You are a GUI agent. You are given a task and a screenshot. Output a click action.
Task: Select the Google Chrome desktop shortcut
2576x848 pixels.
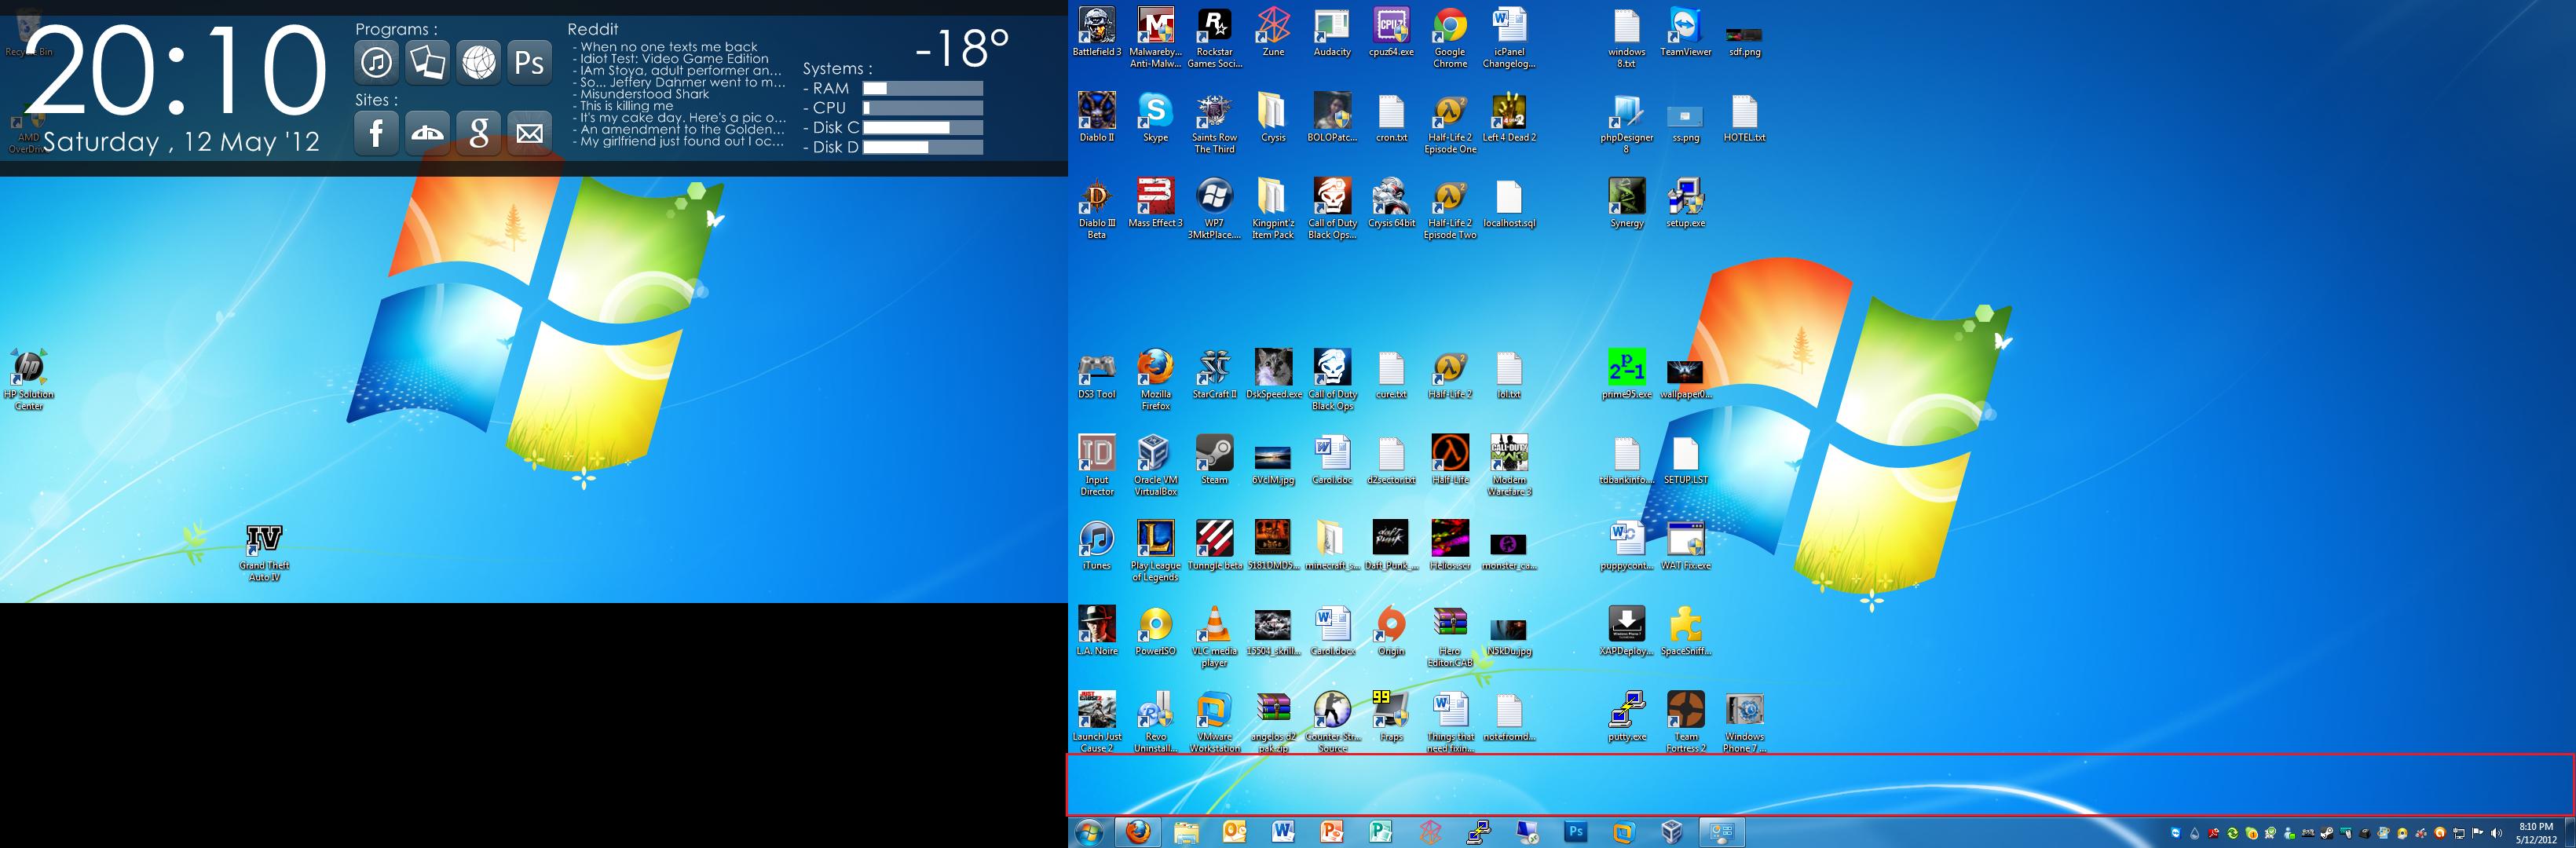click(x=1450, y=38)
